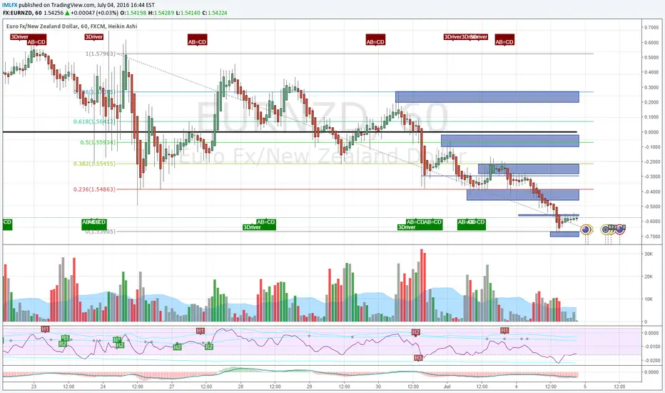Viewport: 665px width, 393px height.
Task: Click the New Zealand flag event icon with yellow ring
Action: 586,230
